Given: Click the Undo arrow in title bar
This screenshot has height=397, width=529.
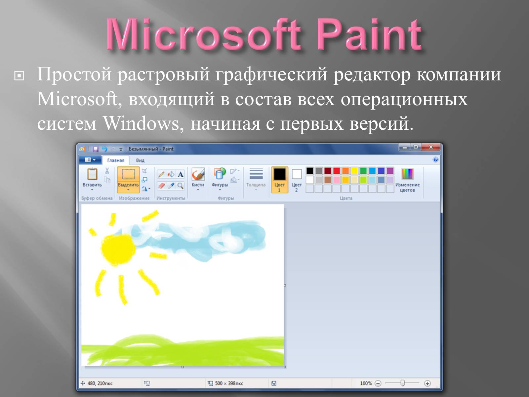Looking at the screenshot, I should [x=104, y=149].
